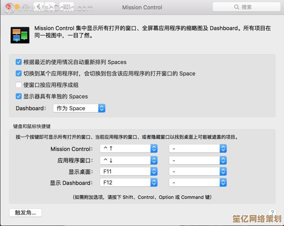
Task: Click the magnifier icon in search field
Action: 237,7
